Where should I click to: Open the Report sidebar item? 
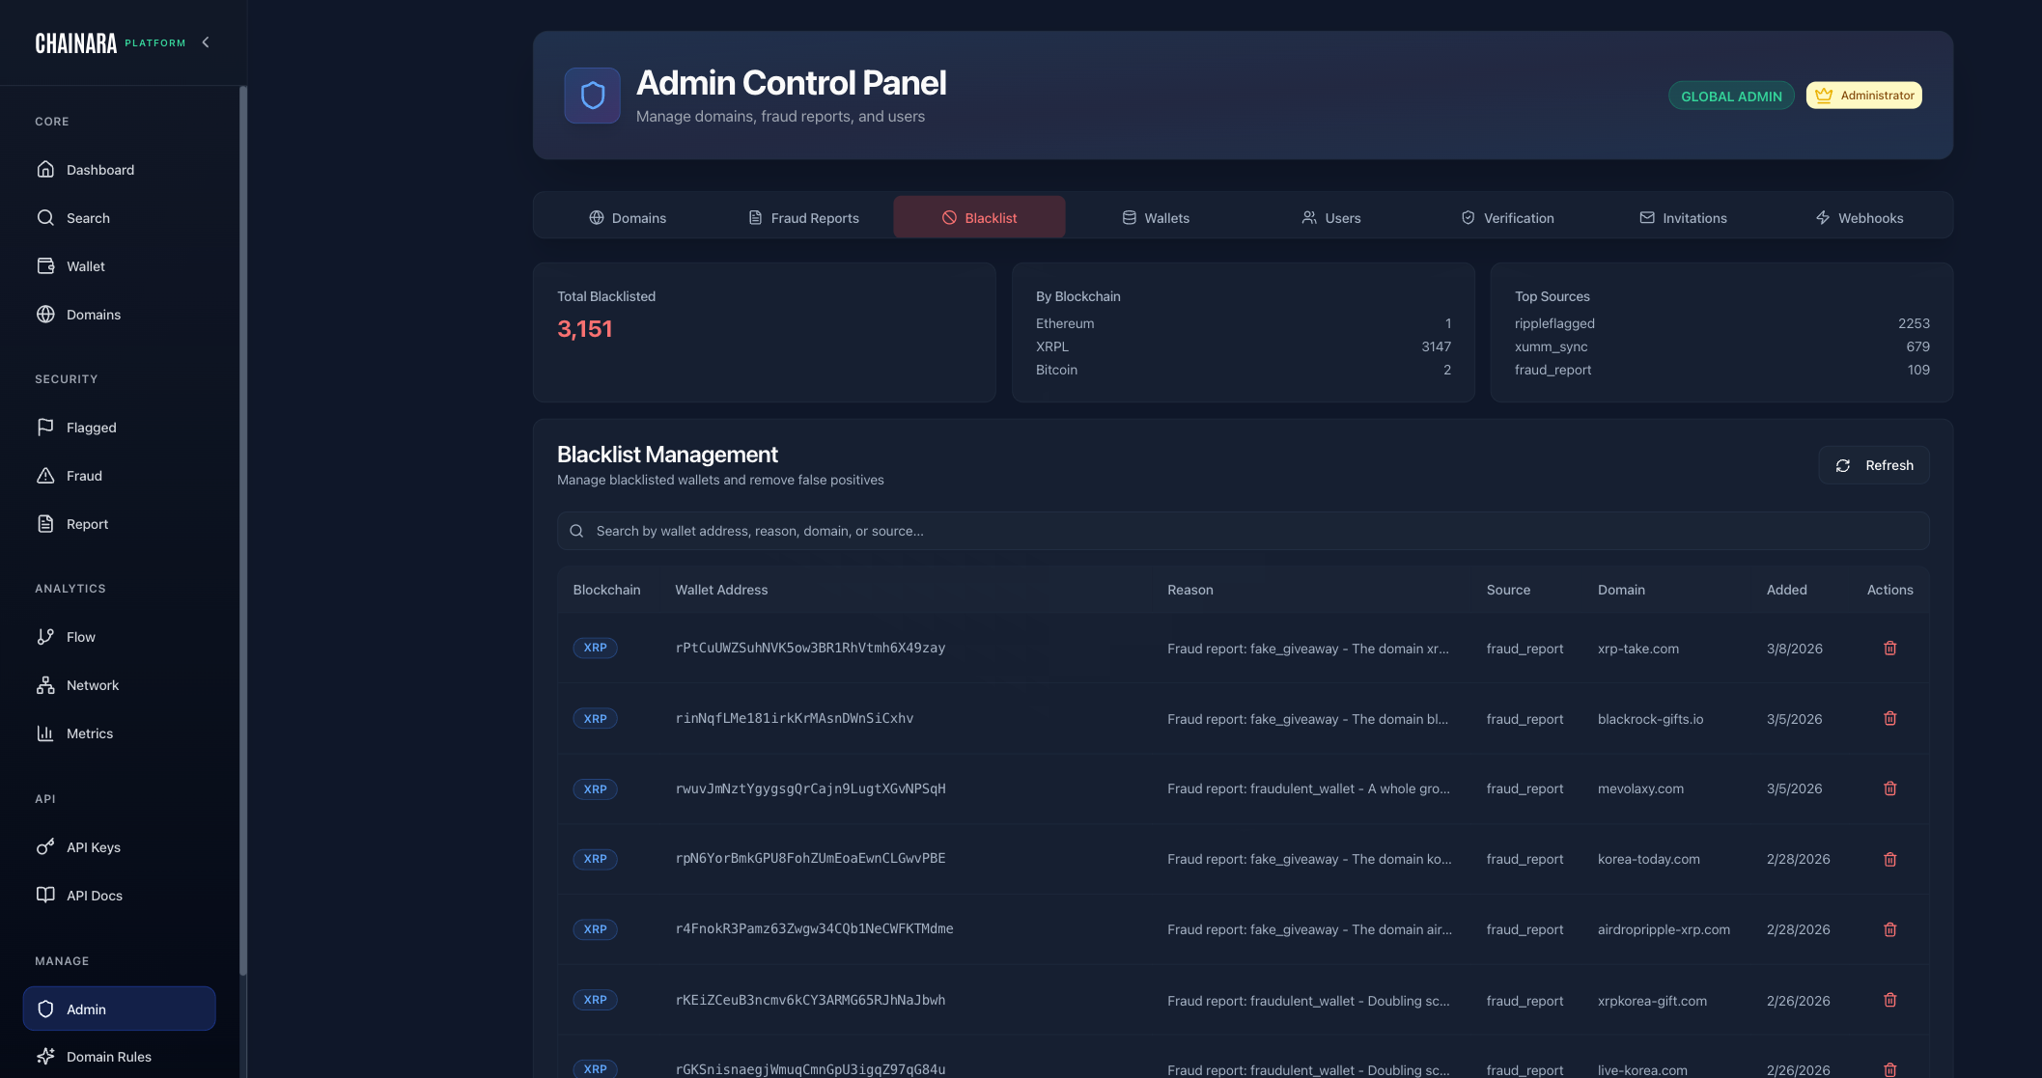coord(120,524)
